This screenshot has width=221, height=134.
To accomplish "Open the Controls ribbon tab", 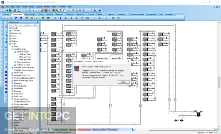I will pos(169,14).
